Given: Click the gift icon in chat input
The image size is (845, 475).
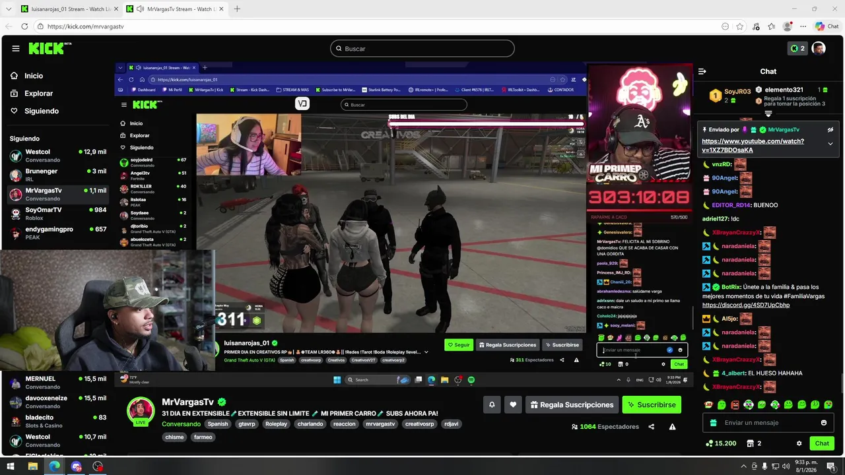Looking at the screenshot, I should click(x=712, y=423).
